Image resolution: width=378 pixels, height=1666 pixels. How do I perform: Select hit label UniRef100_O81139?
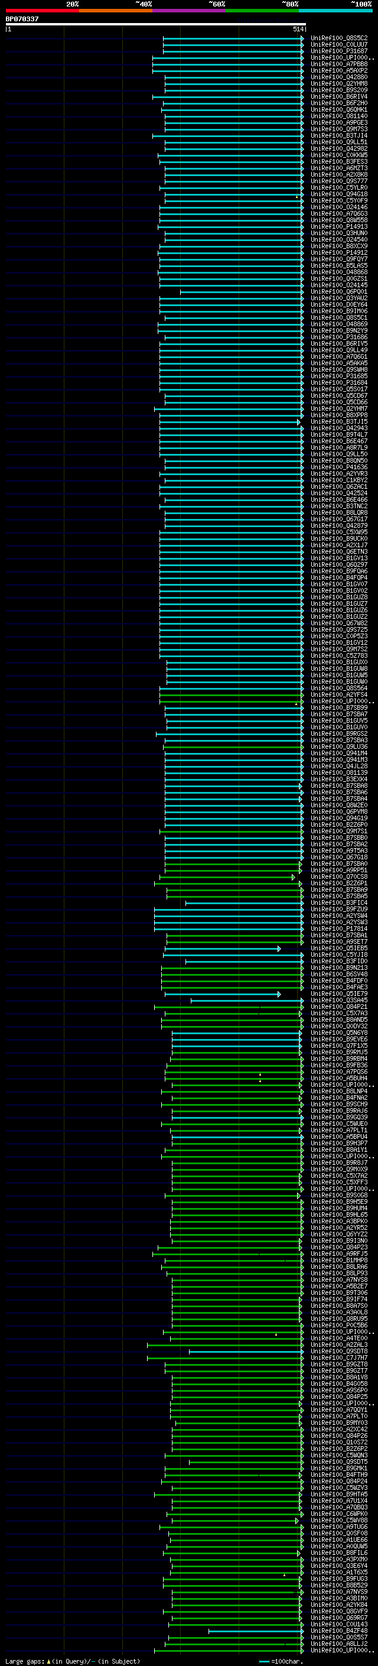(339, 772)
